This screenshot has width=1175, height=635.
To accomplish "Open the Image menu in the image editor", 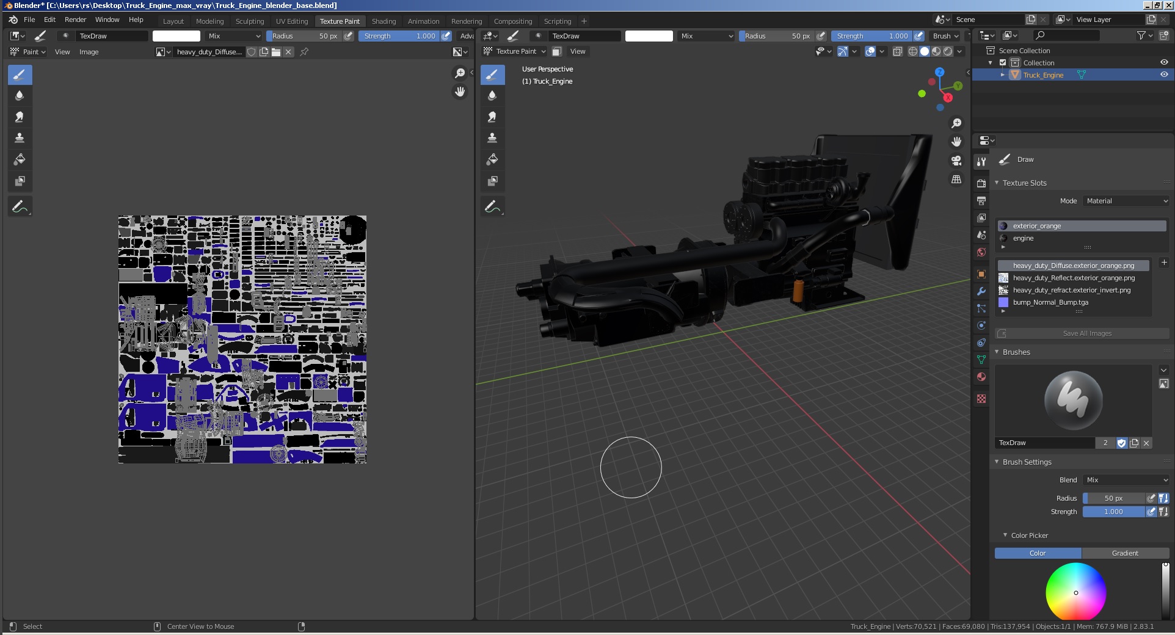I will click(x=89, y=52).
